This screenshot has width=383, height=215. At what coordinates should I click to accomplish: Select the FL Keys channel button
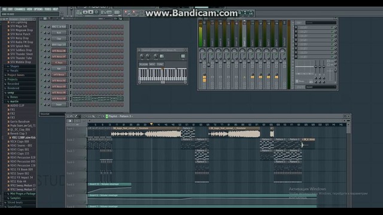pos(59,63)
